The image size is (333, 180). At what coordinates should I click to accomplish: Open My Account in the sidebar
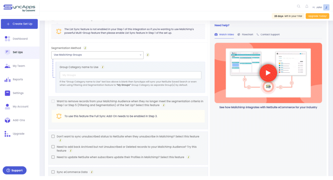click(20, 107)
